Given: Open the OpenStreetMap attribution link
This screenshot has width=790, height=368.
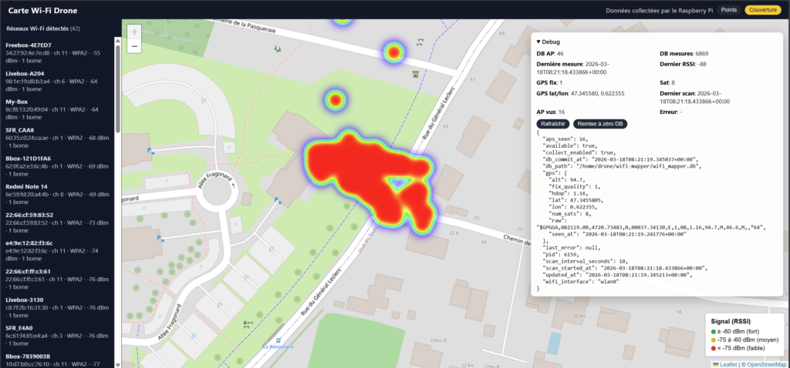Looking at the screenshot, I should (765, 364).
